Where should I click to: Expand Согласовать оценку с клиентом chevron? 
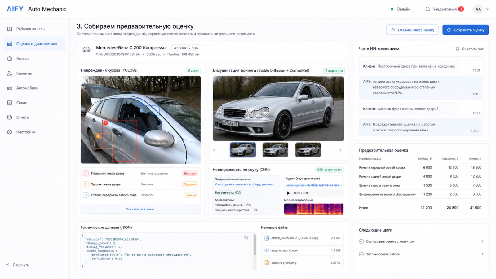coord(482,241)
